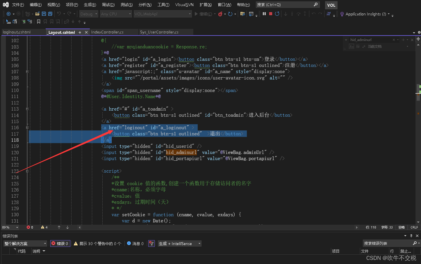Toggle match whole word option
The image size is (421, 264).
[x=358, y=46]
